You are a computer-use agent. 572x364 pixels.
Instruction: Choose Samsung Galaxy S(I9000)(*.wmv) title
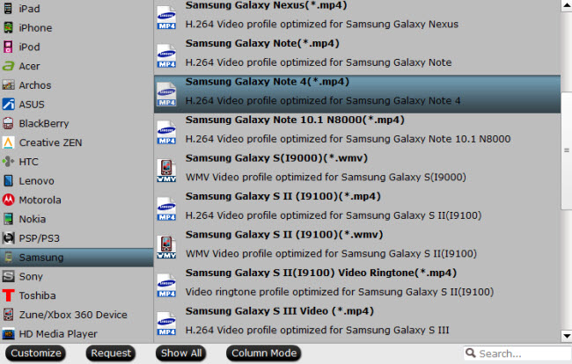(276, 157)
